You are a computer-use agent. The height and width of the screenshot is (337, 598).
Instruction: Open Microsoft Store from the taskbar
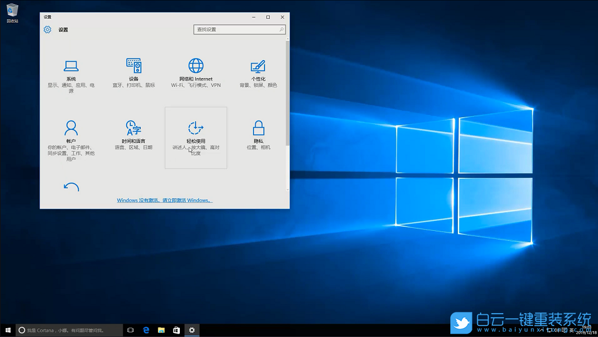(x=176, y=329)
